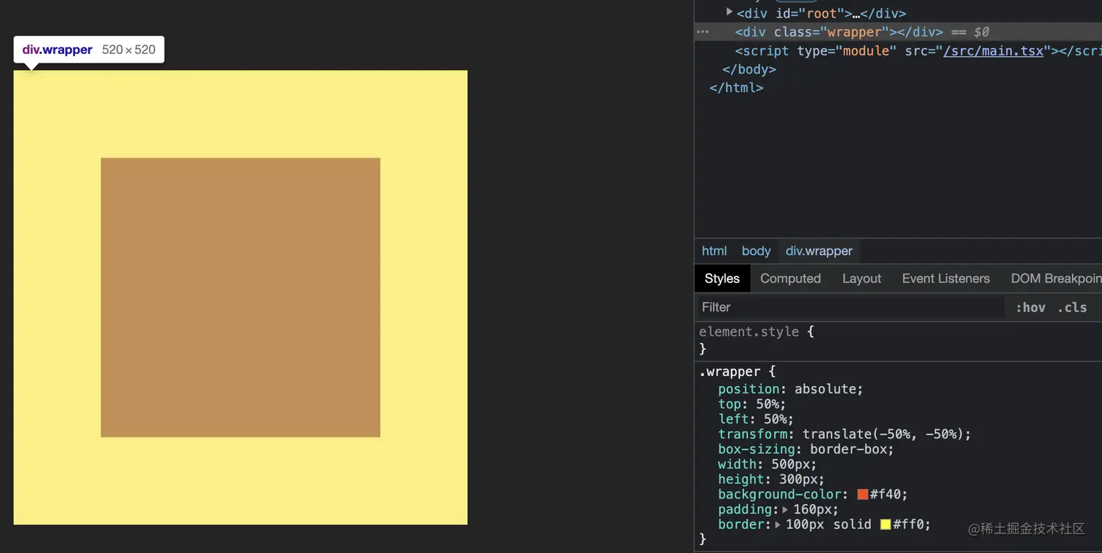Edit the position: absolute value
Image resolution: width=1102 pixels, height=553 pixels.
[x=826, y=389]
